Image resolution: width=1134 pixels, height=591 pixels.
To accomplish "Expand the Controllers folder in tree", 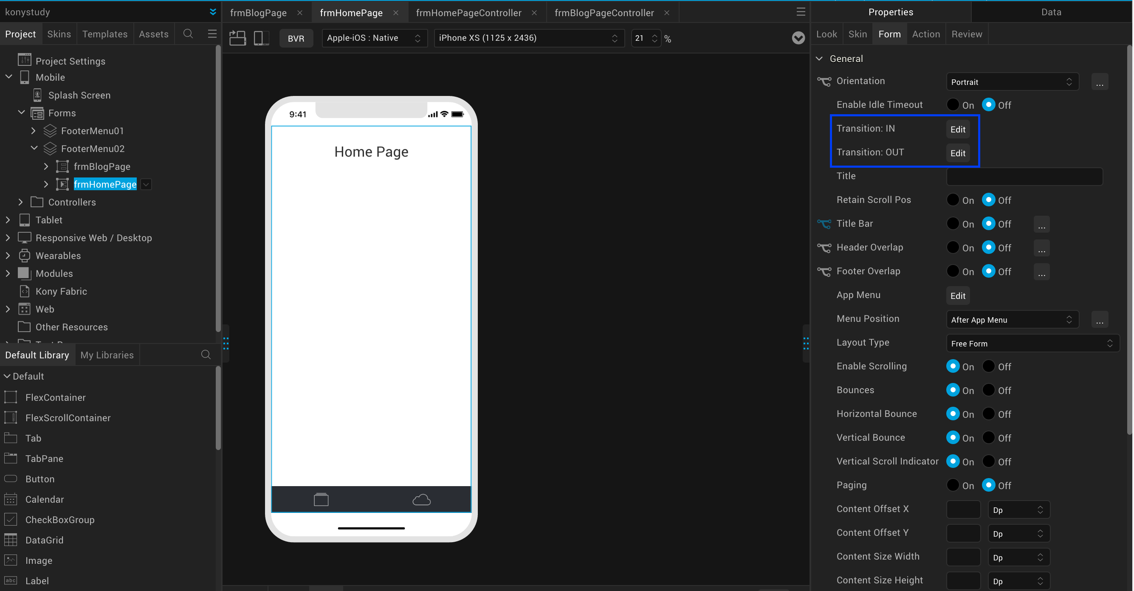I will click(x=21, y=202).
